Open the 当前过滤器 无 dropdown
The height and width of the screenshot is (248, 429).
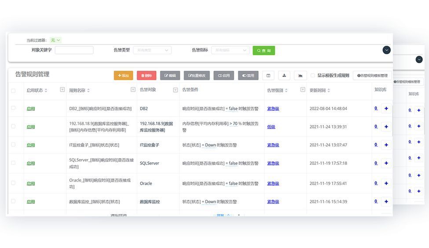tap(55, 40)
